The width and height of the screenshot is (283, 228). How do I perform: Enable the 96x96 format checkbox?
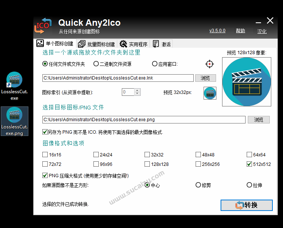(x=96, y=164)
